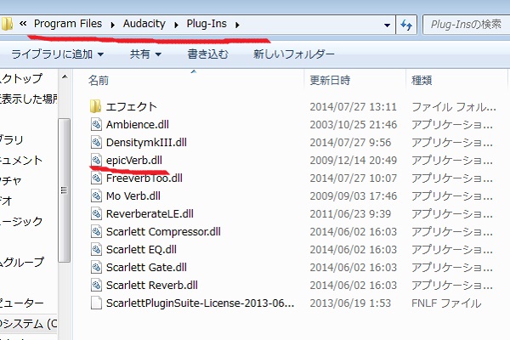The height and width of the screenshot is (340, 510).
Task: Click the 書き込む toolbar button
Action: (208, 54)
